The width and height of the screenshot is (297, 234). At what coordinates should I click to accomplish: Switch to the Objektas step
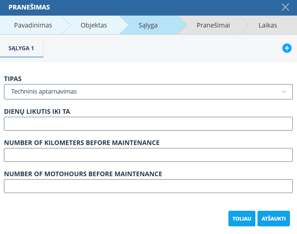tap(94, 25)
